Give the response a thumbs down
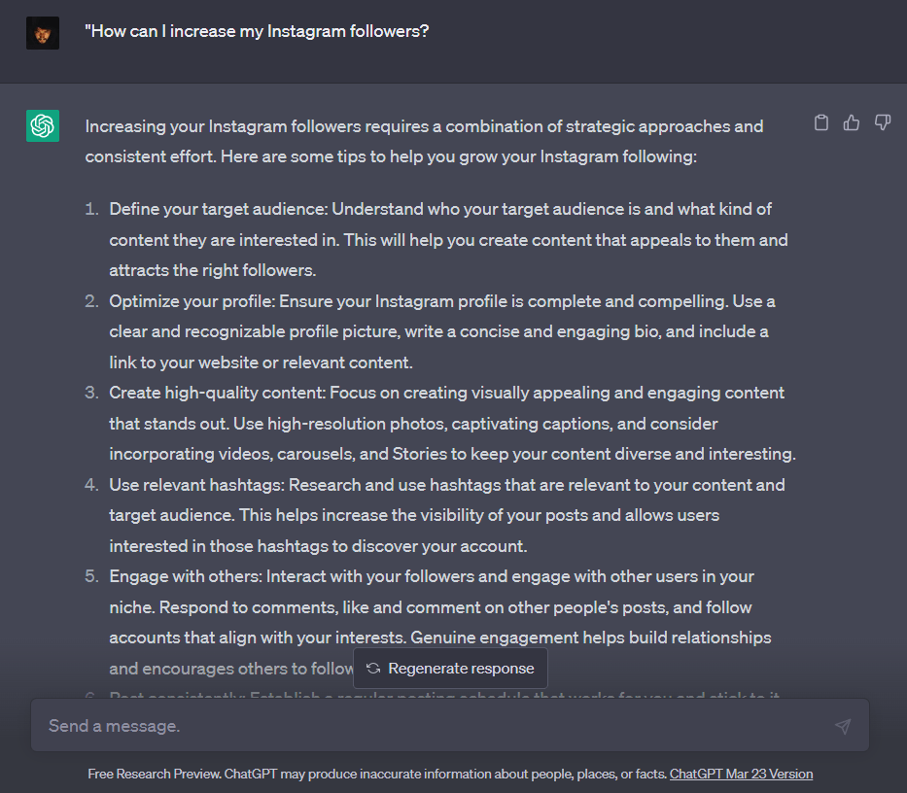The width and height of the screenshot is (907, 793). [883, 122]
